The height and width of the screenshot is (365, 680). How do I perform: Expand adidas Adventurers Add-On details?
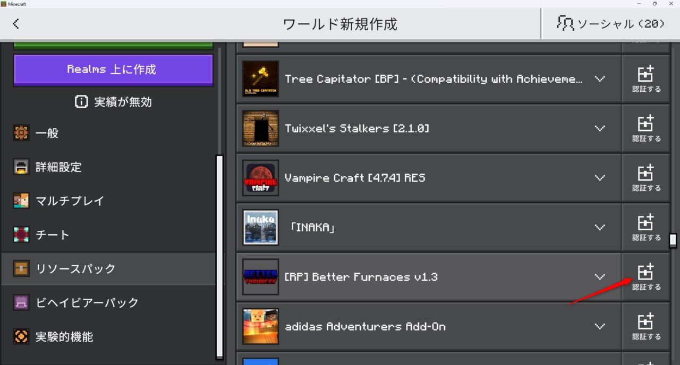tap(600, 326)
